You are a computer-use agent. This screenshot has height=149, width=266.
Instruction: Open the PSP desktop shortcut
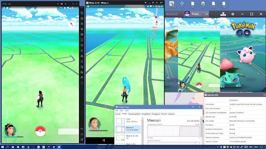click(x=182, y=5)
